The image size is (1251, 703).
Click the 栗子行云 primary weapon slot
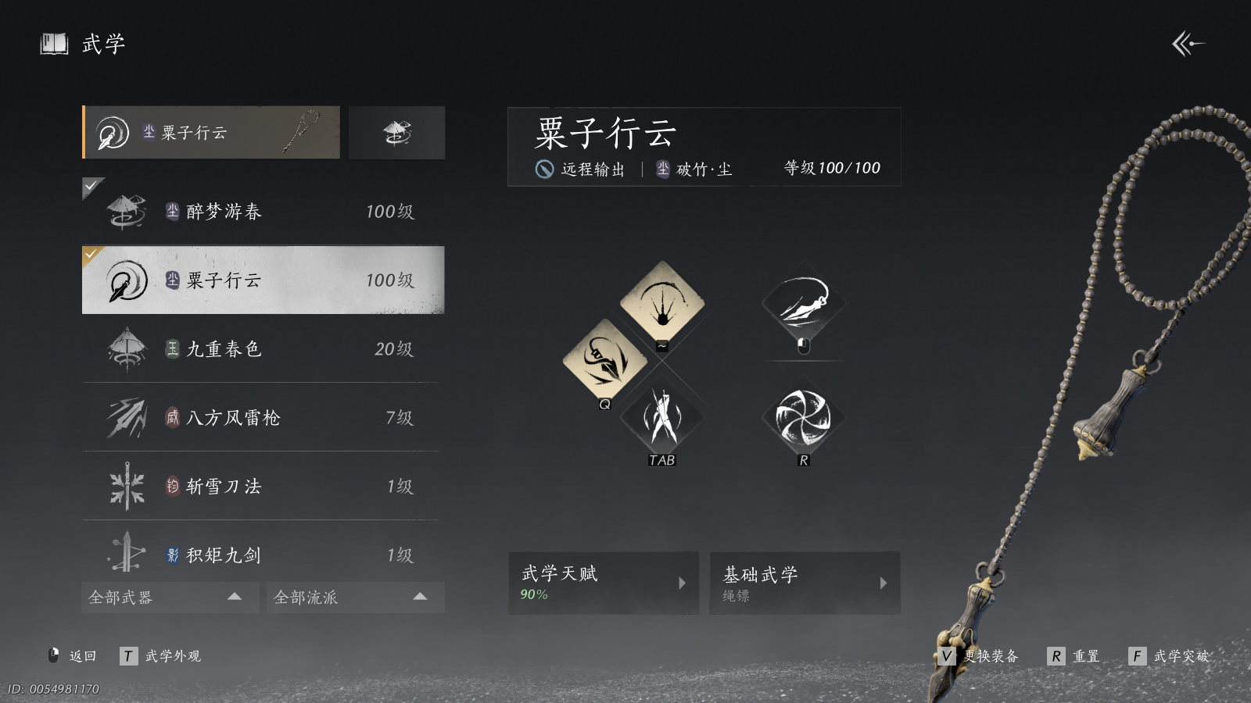click(x=211, y=133)
